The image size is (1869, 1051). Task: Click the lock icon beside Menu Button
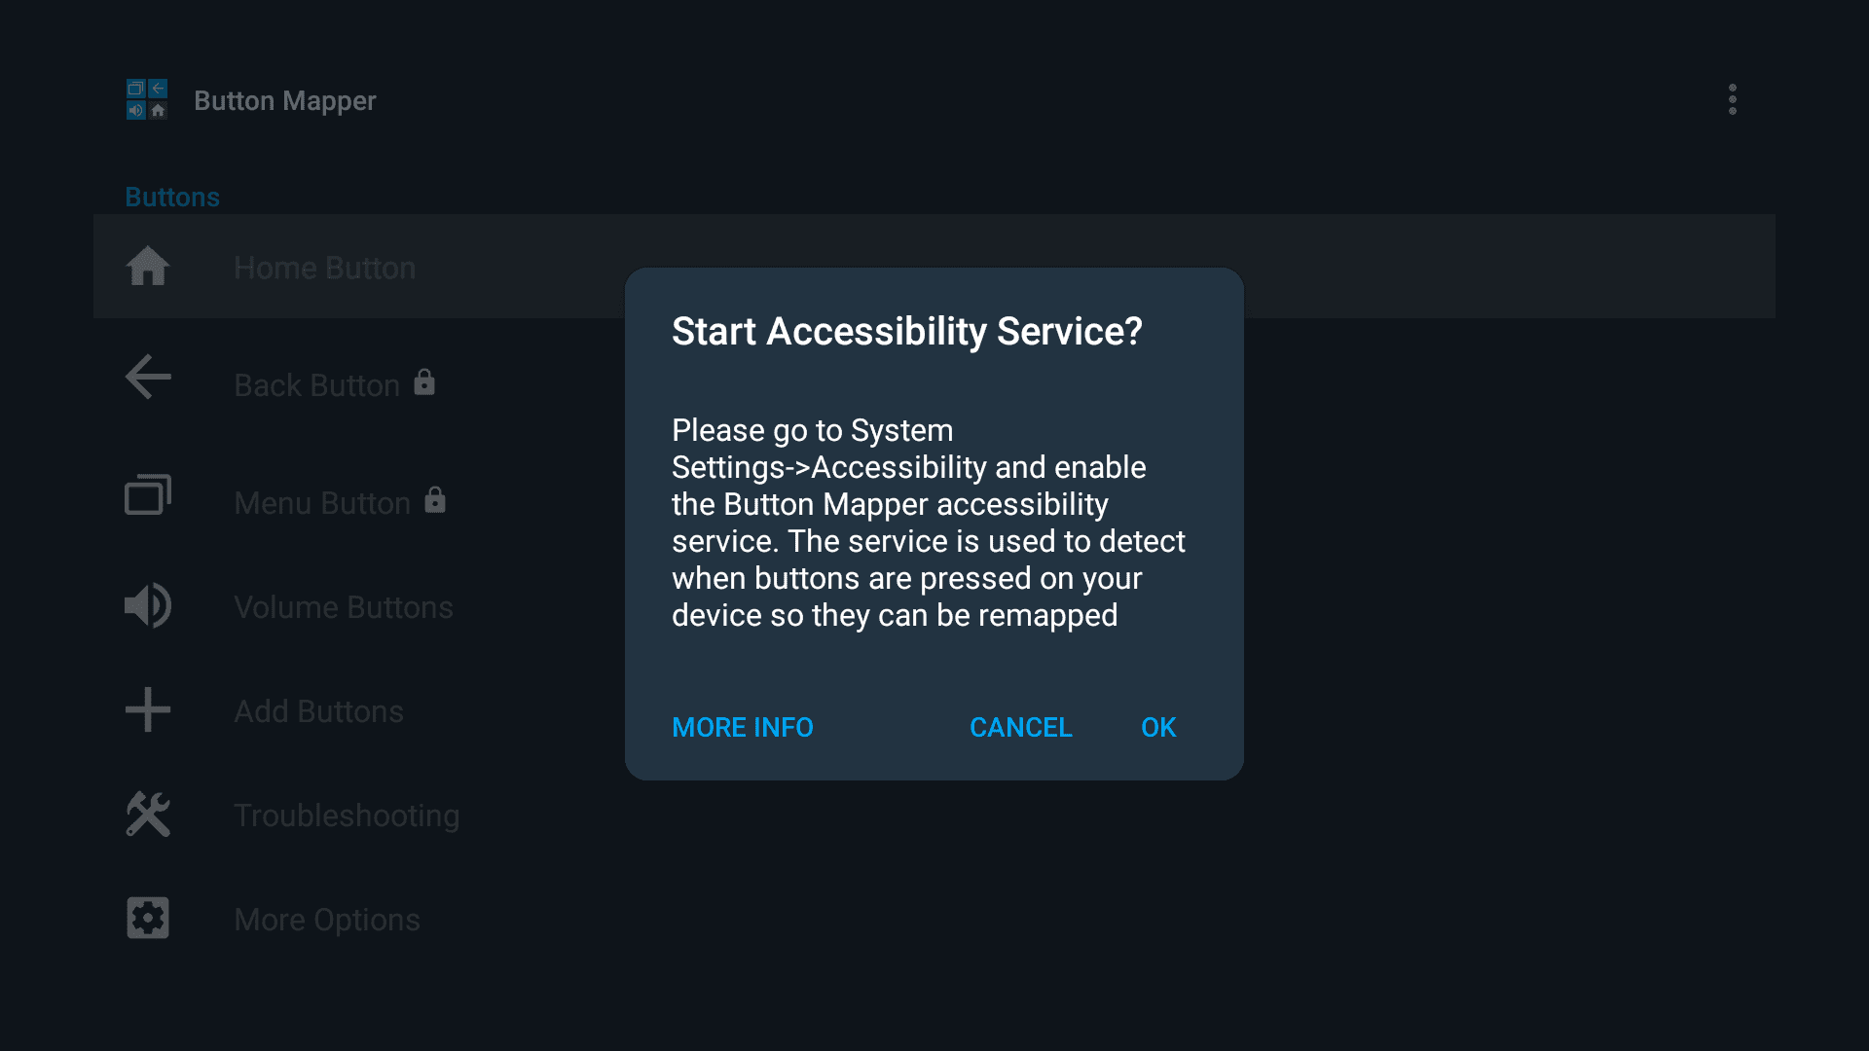click(x=435, y=500)
